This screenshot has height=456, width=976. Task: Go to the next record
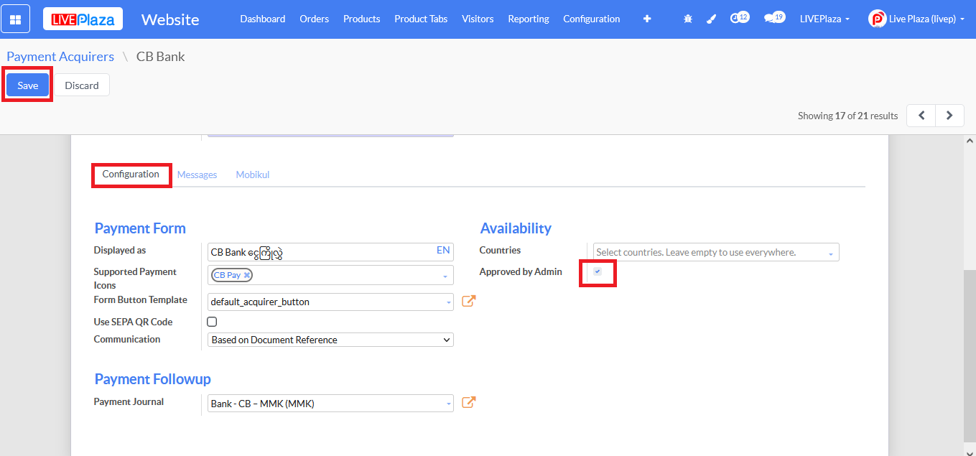[949, 116]
